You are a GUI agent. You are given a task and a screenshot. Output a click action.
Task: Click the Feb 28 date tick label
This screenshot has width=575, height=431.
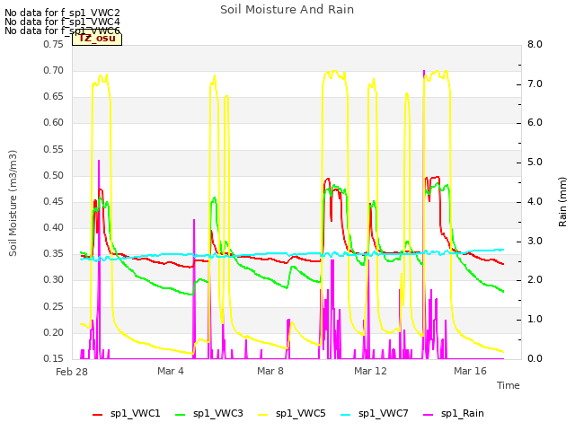point(72,372)
